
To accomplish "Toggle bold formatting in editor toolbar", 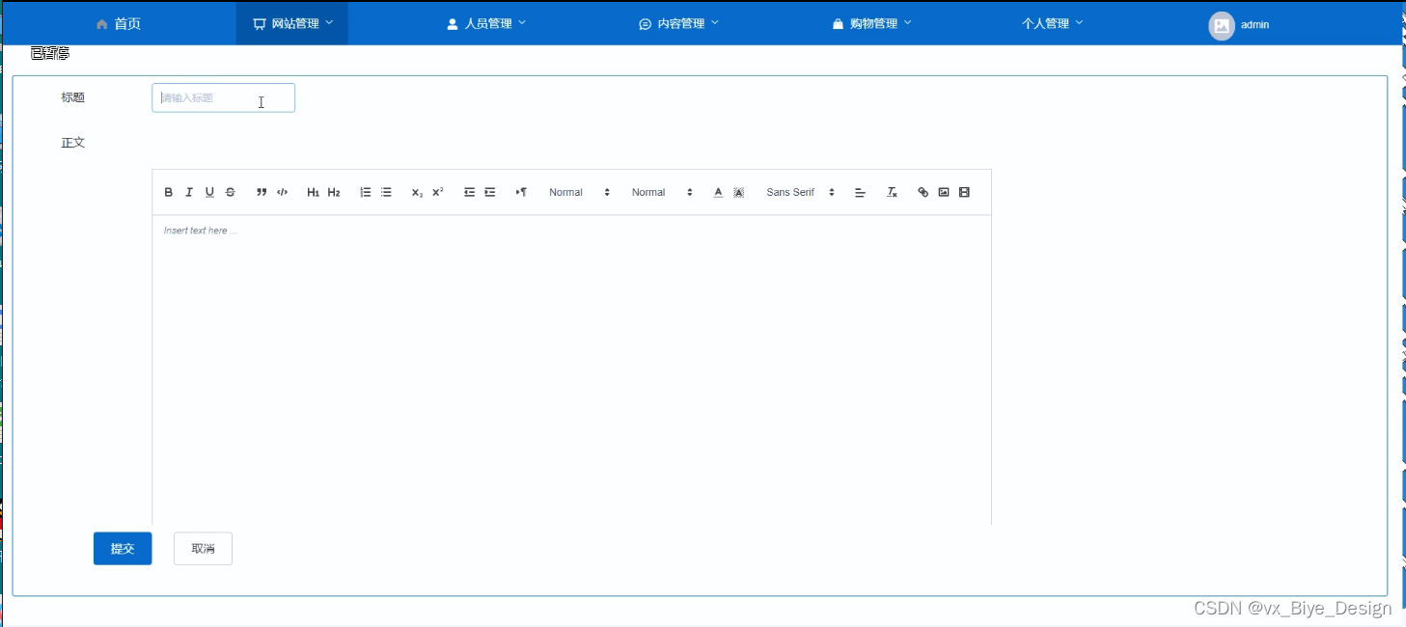I will click(x=168, y=192).
